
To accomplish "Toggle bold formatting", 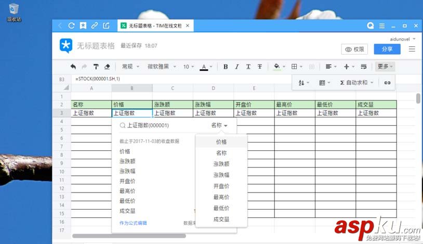I will click(226, 67).
